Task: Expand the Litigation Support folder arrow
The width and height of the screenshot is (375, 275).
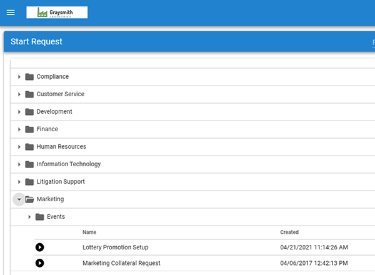Action: coord(19,182)
